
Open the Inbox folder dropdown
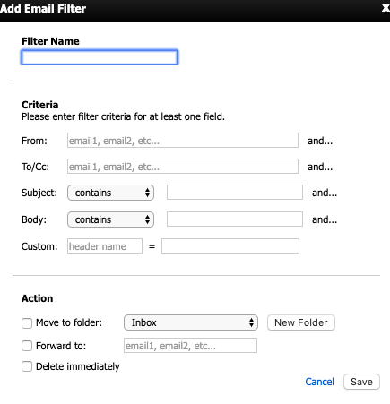point(191,322)
